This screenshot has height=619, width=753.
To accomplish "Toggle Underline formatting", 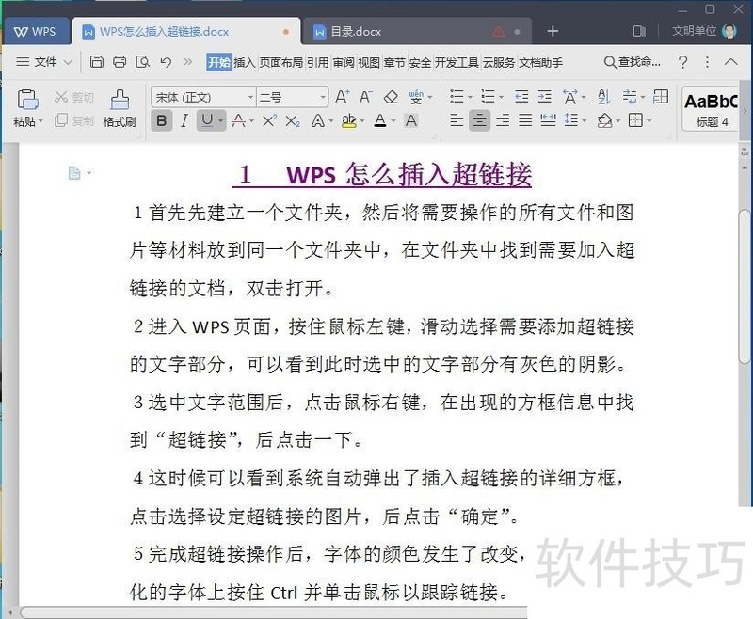I will pos(208,120).
